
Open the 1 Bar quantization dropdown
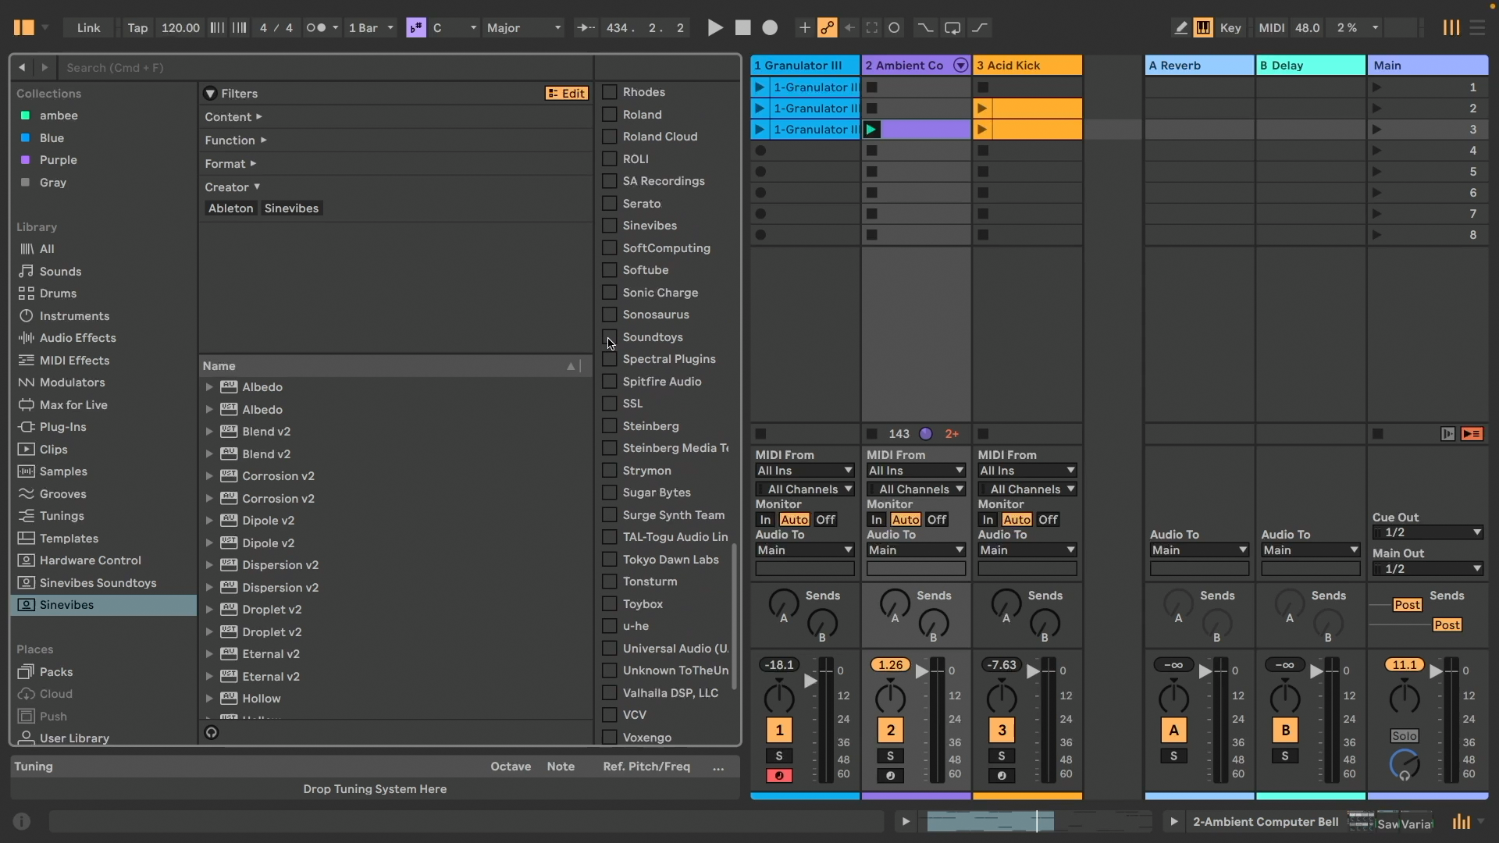coord(370,27)
